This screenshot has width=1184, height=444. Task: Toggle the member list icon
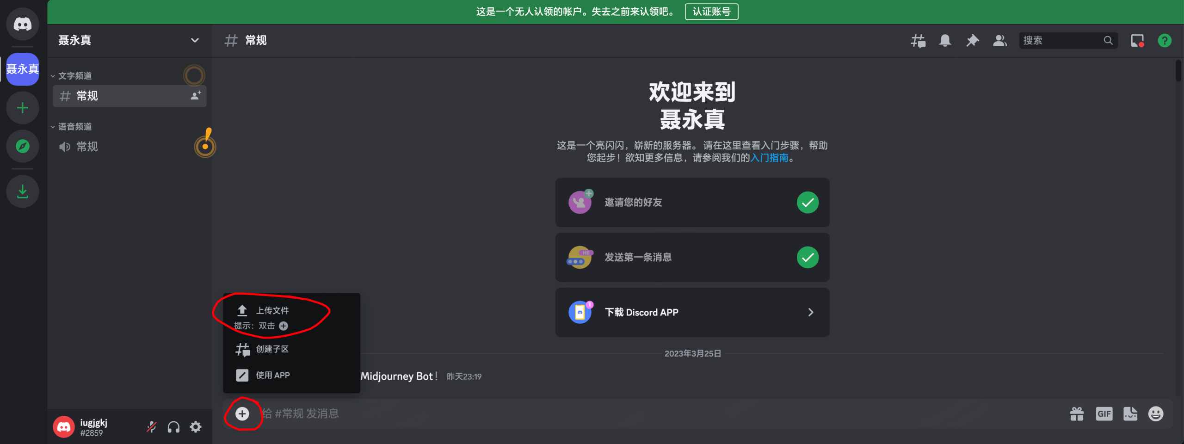click(1000, 41)
